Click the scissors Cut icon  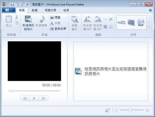tap(16, 17)
